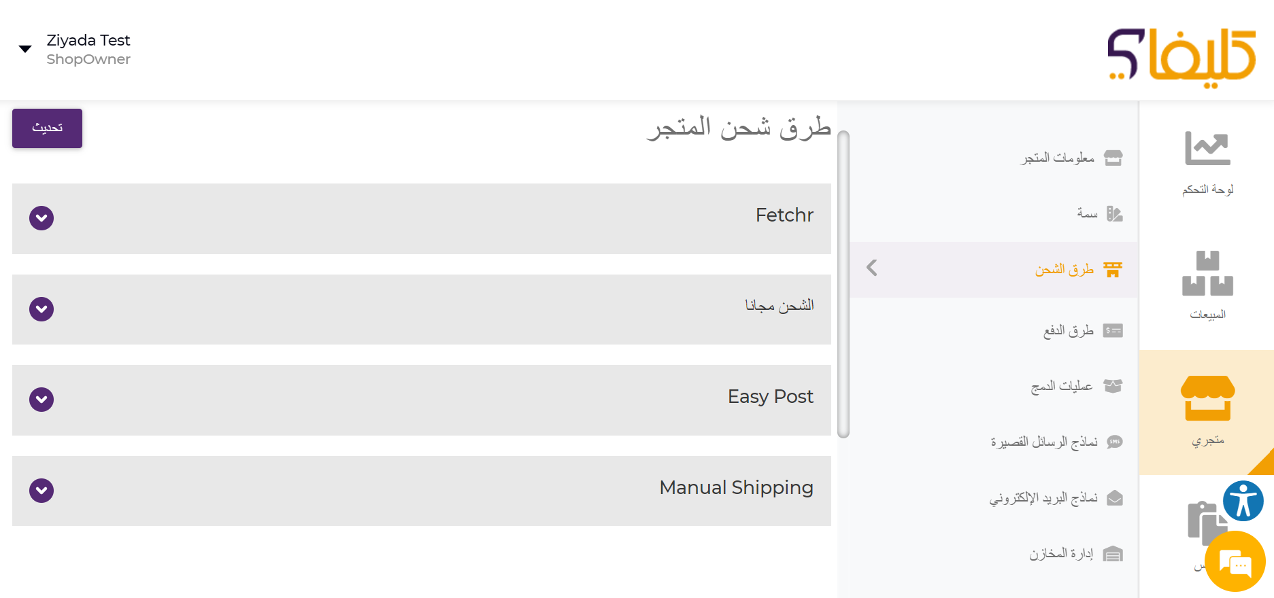Screen dimensions: 1274x598
Task: Open the sales boxes icon المبيعات
Action: 1207,274
